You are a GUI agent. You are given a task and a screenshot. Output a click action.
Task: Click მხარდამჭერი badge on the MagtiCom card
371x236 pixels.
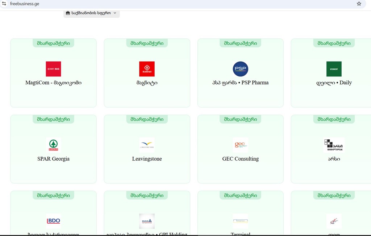click(x=54, y=43)
